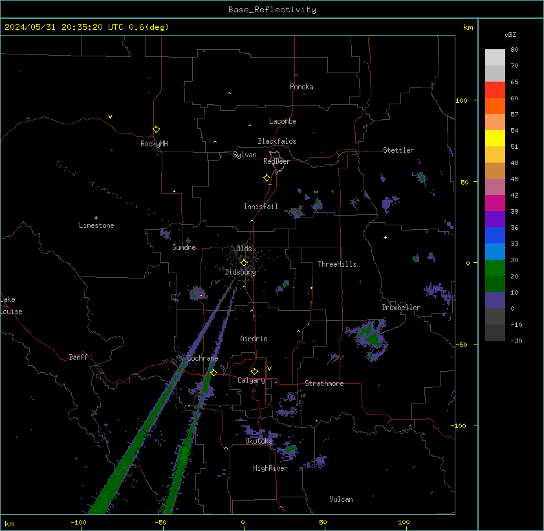Click the yellow diamond marker between Olds and Didsbury
The image size is (544, 531).
click(244, 262)
